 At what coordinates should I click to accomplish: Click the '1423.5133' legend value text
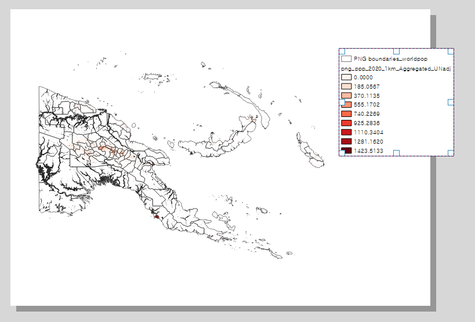[x=368, y=151]
